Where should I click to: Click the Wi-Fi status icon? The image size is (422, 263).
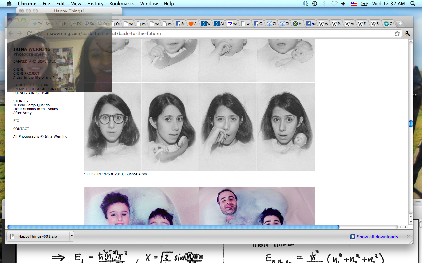coord(334,4)
